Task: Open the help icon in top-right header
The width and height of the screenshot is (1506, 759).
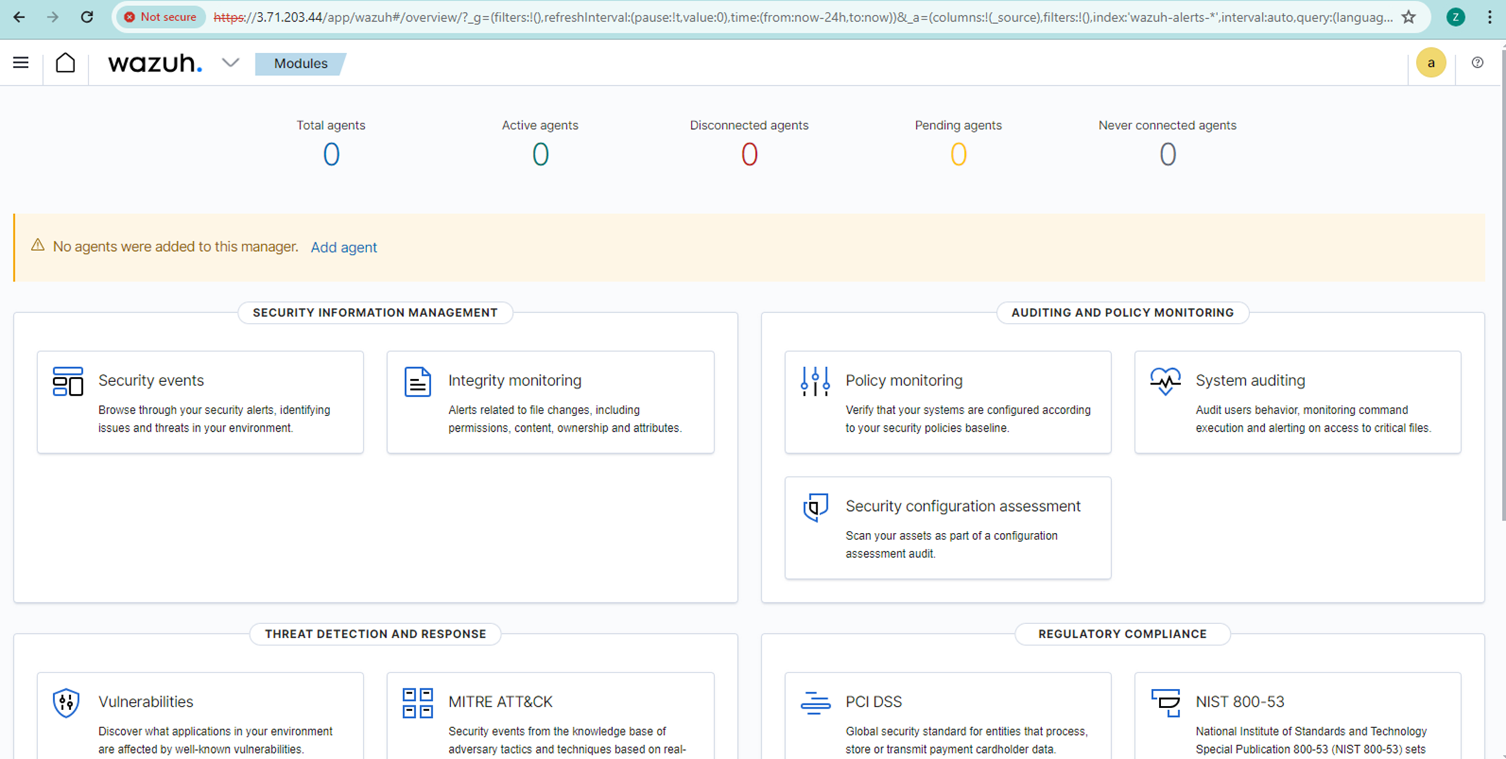Action: 1477,62
